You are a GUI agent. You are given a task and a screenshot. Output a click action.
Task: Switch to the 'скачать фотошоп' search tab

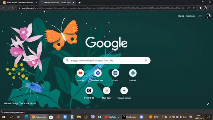[x=57, y=3]
